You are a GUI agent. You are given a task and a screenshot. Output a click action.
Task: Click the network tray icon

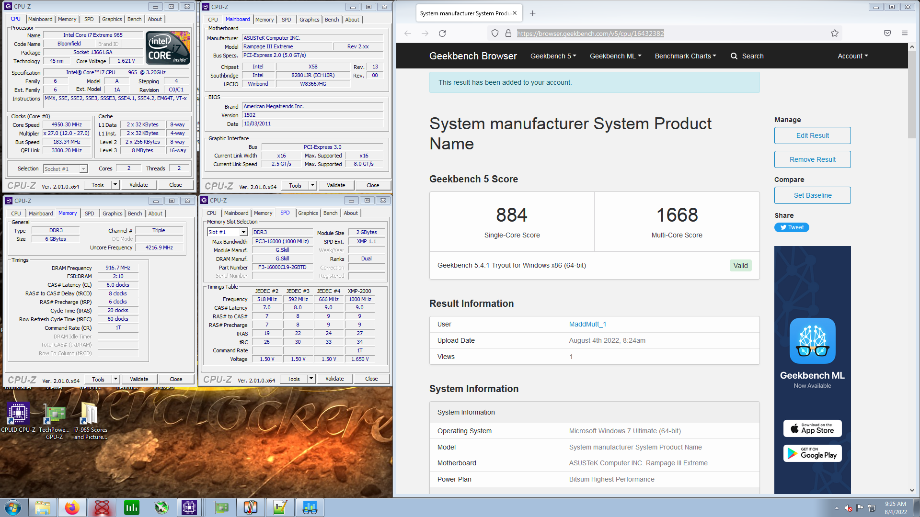click(872, 508)
